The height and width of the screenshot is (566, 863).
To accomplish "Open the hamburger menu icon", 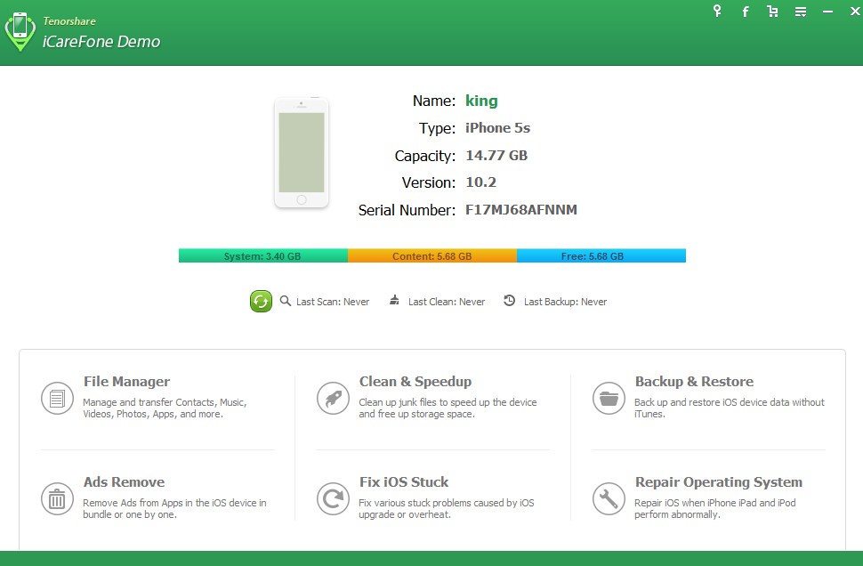I will coord(800,12).
